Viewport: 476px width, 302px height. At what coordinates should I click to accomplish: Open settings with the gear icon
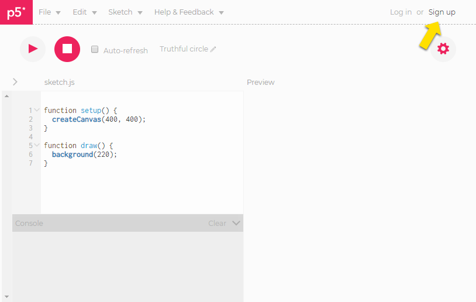pos(443,49)
